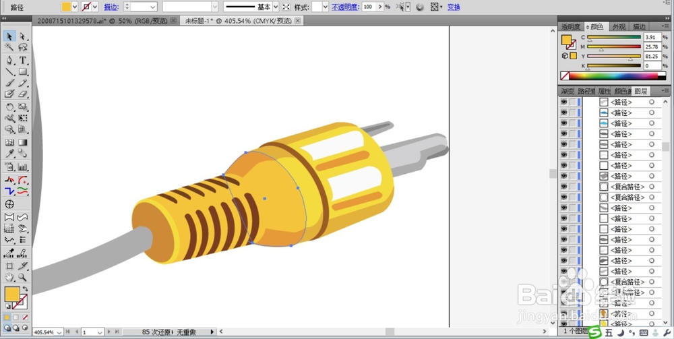Toggle eye icon of second <复合路径> row

click(563, 197)
